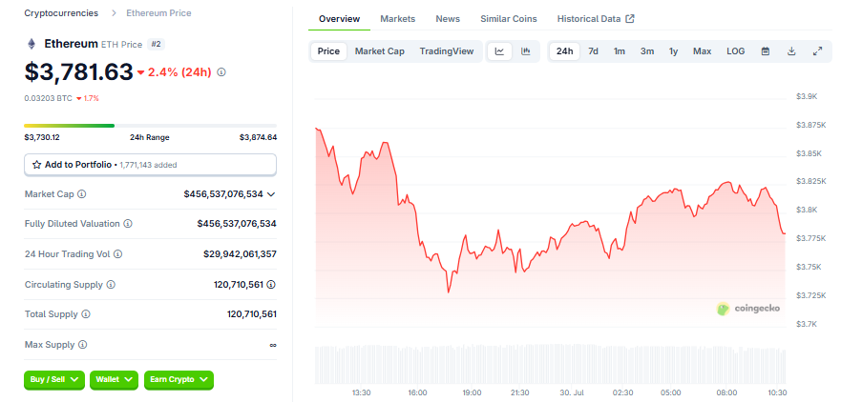Click Add to Portfolio button
Image resolution: width=862 pixels, height=402 pixels.
(x=150, y=165)
